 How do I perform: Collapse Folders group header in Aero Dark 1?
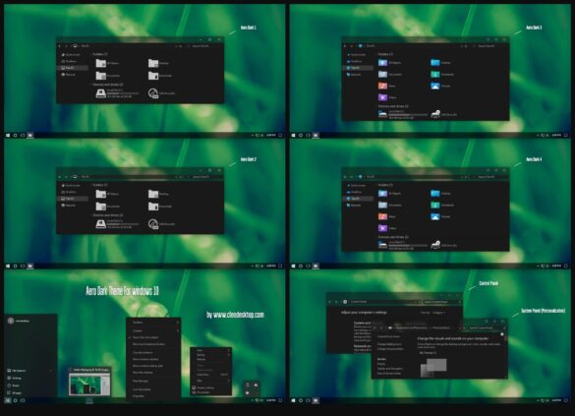pos(99,54)
